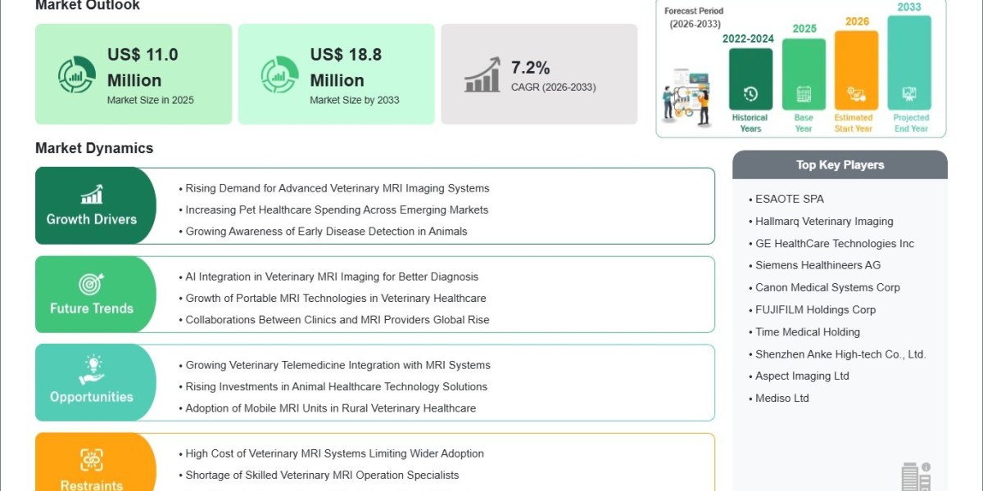Click the Estimated Start Year caption
Image resolution: width=983 pixels, height=491 pixels.
pyautogui.click(x=854, y=123)
